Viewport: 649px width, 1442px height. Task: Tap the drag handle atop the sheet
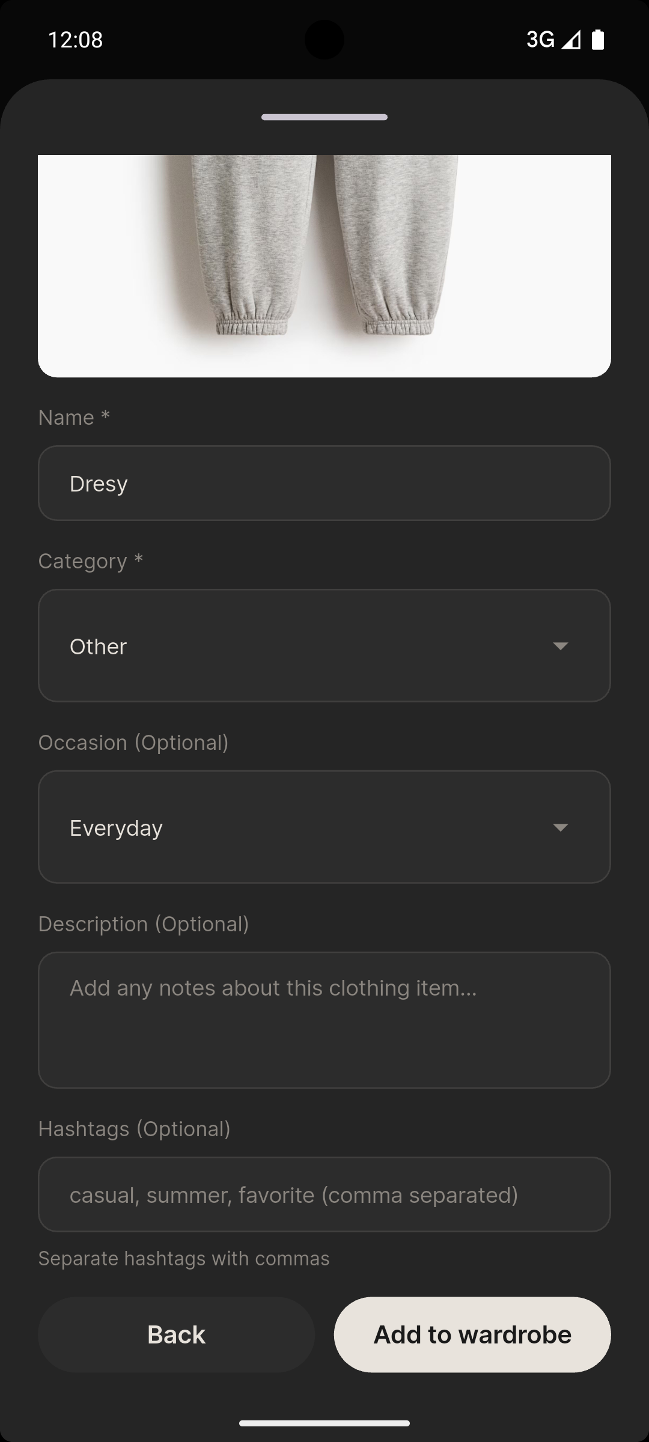coord(324,117)
